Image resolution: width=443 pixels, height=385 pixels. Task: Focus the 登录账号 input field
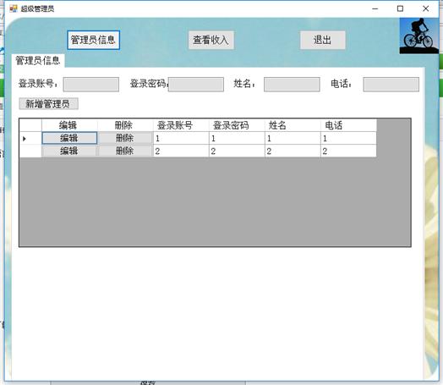click(x=91, y=85)
